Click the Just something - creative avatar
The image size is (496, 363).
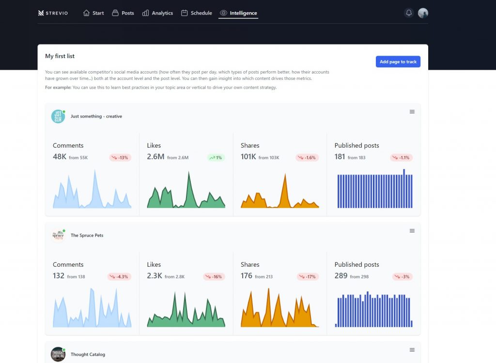coord(58,116)
